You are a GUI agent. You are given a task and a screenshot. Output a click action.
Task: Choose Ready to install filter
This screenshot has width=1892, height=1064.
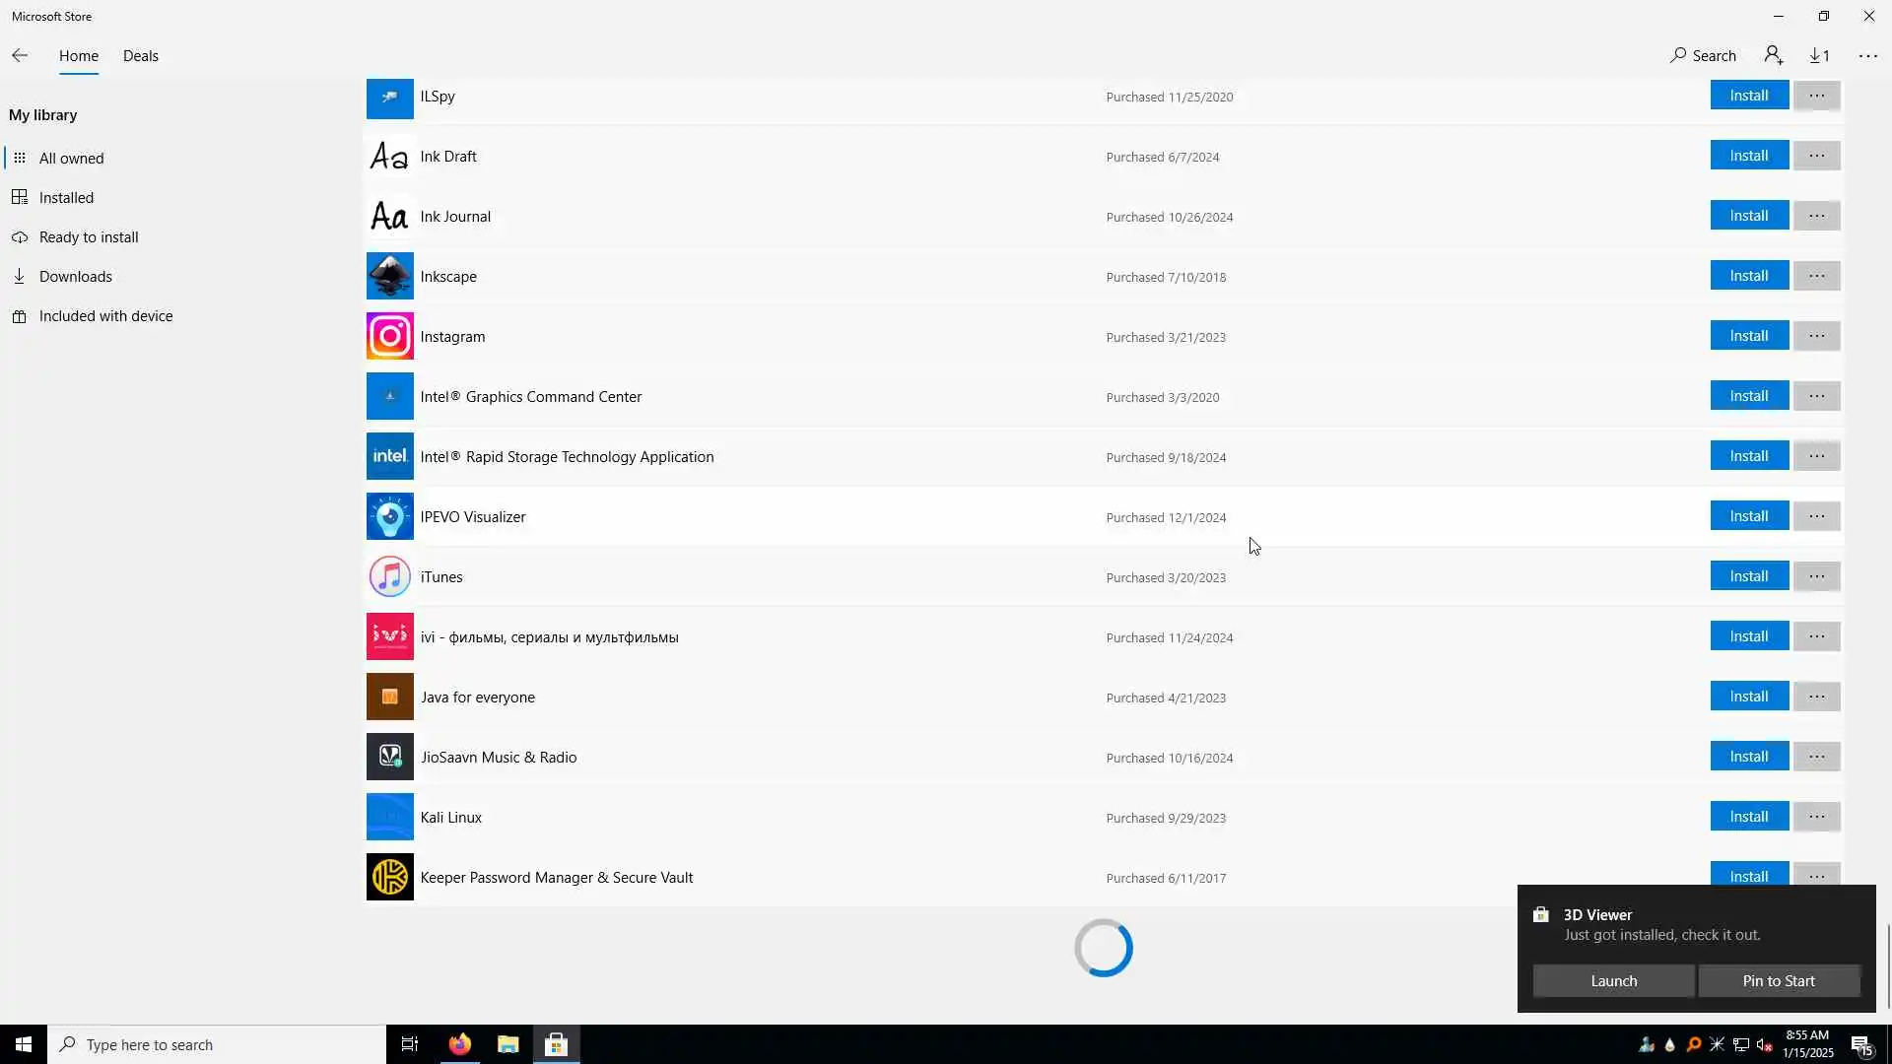pyautogui.click(x=89, y=237)
